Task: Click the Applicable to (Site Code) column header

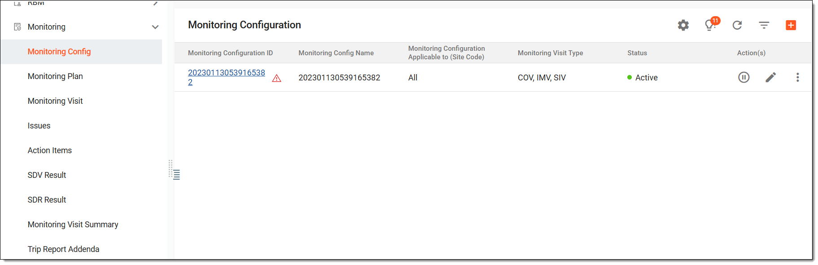Action: point(446,53)
